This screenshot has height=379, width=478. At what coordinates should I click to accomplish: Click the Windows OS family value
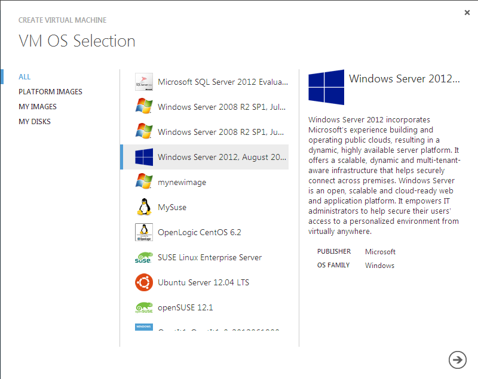(379, 266)
